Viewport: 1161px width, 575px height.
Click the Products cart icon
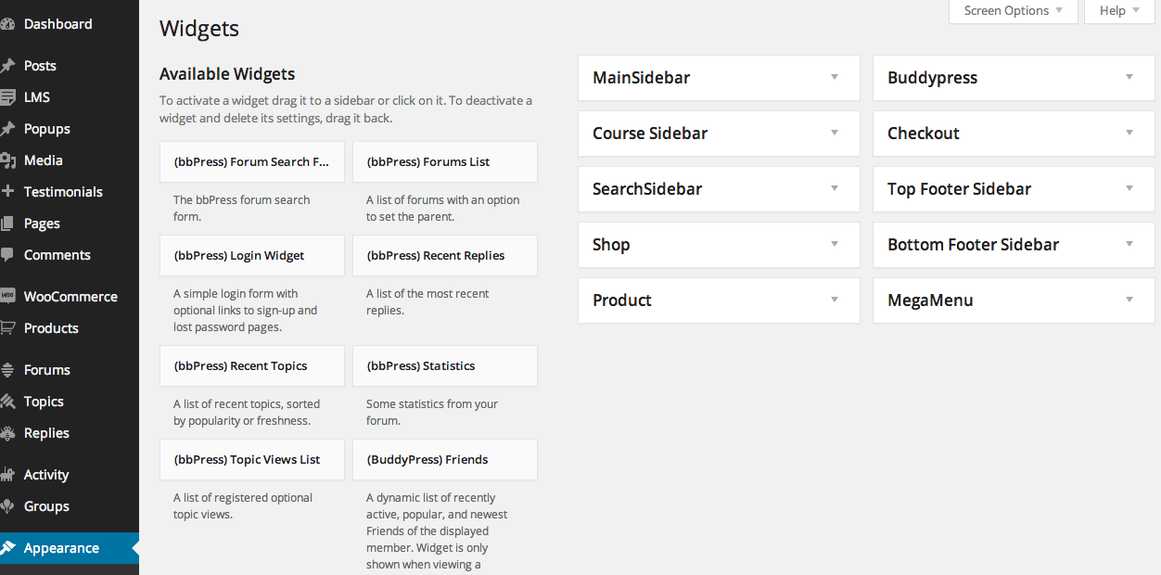[x=7, y=327]
